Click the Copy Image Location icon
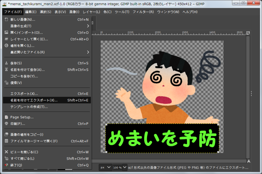Image resolution: width=262 pixels, height=174 pixels. pyautogui.click(x=6, y=134)
